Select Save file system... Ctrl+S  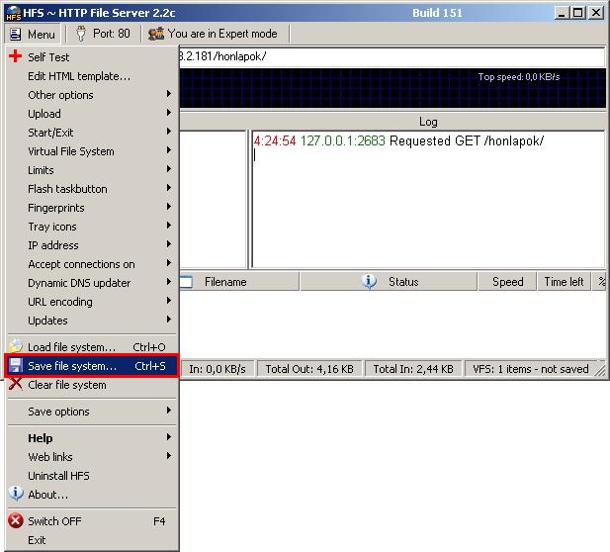coord(92,366)
